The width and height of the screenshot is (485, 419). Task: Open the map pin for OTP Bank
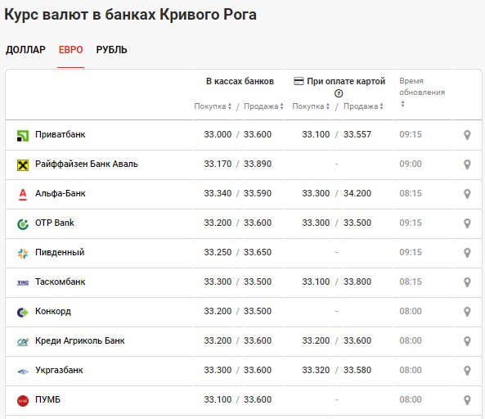pyautogui.click(x=467, y=223)
